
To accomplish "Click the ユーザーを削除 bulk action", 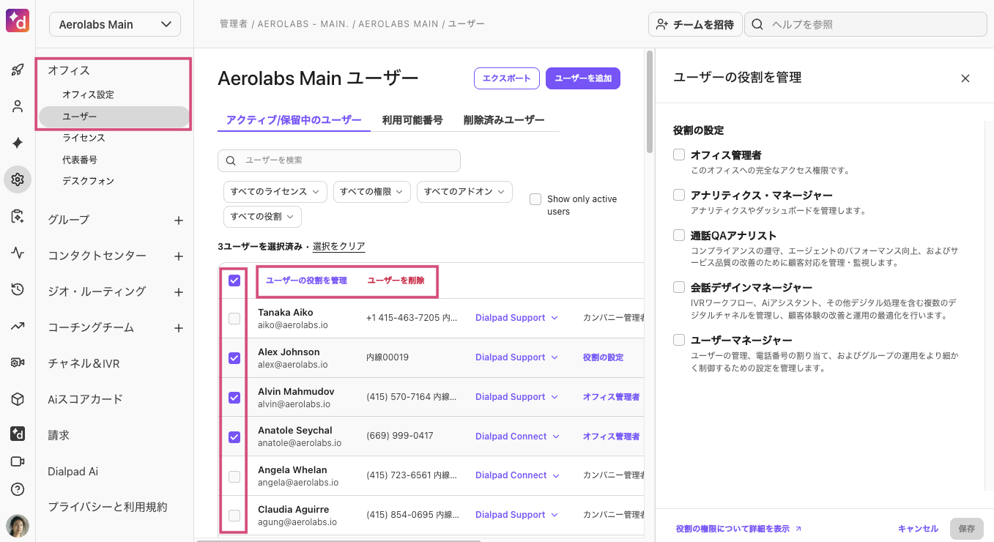I will (396, 281).
